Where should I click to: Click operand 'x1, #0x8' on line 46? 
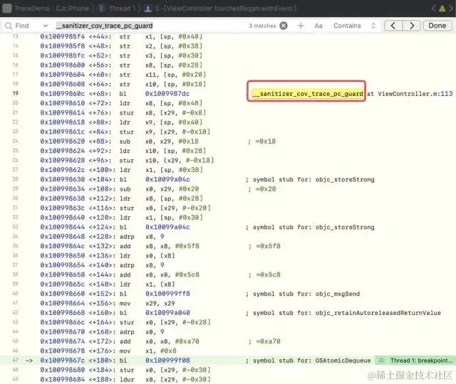point(161,351)
